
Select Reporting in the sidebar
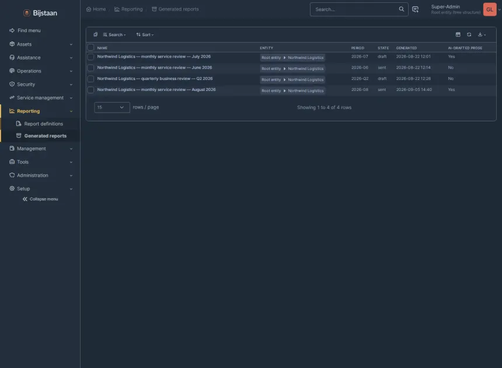[28, 111]
